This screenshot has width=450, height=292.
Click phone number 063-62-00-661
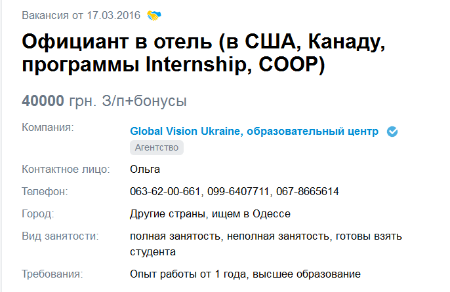165,191
